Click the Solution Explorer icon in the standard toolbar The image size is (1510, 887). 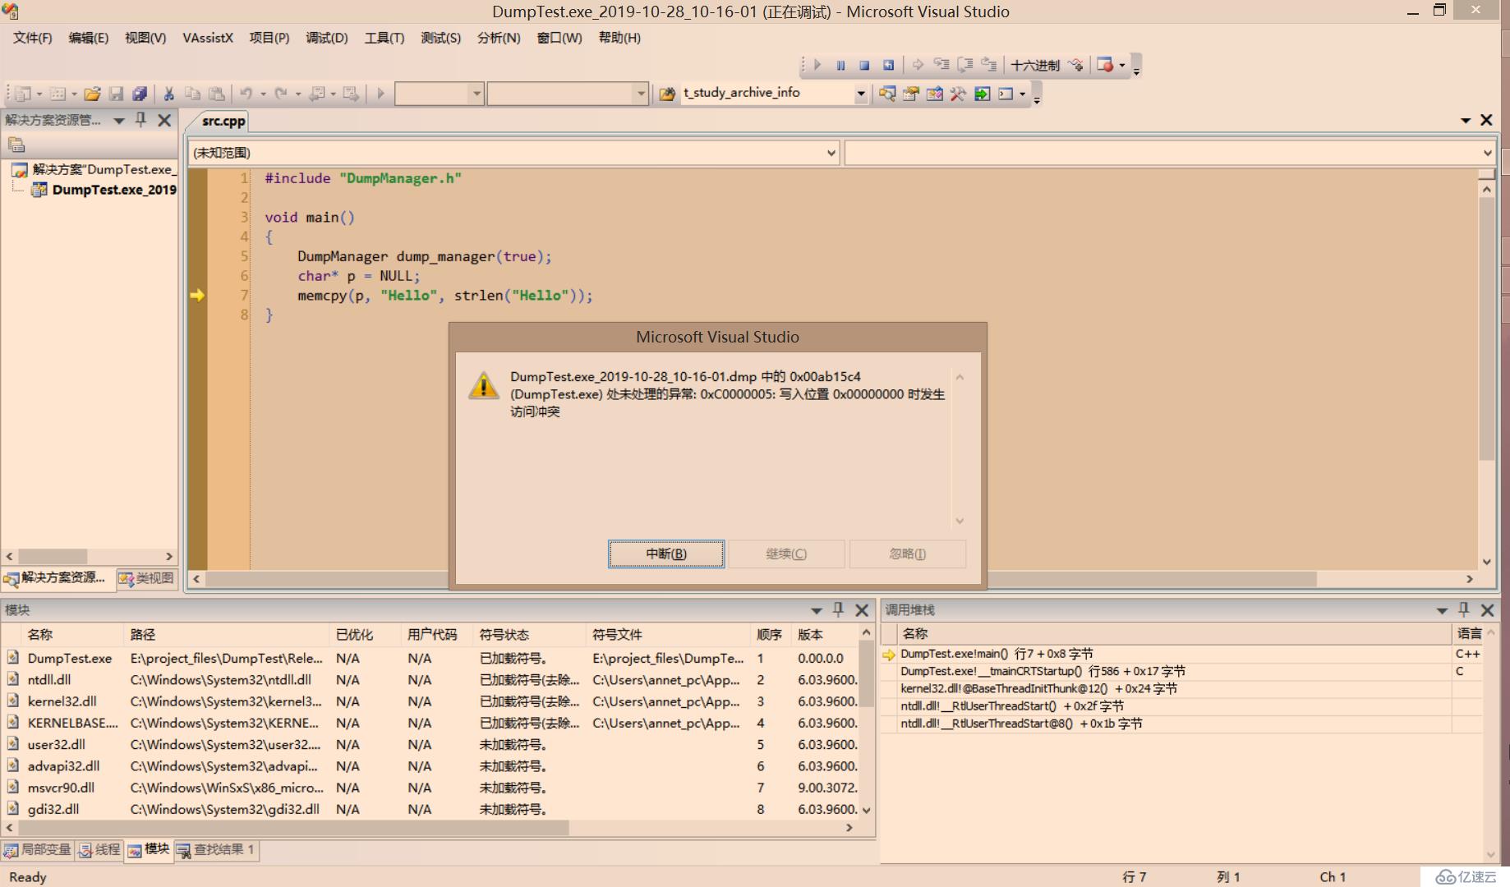(x=887, y=94)
